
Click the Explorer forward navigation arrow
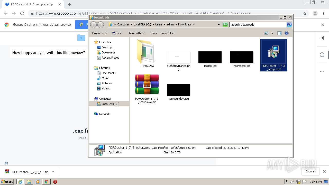tap(101, 25)
